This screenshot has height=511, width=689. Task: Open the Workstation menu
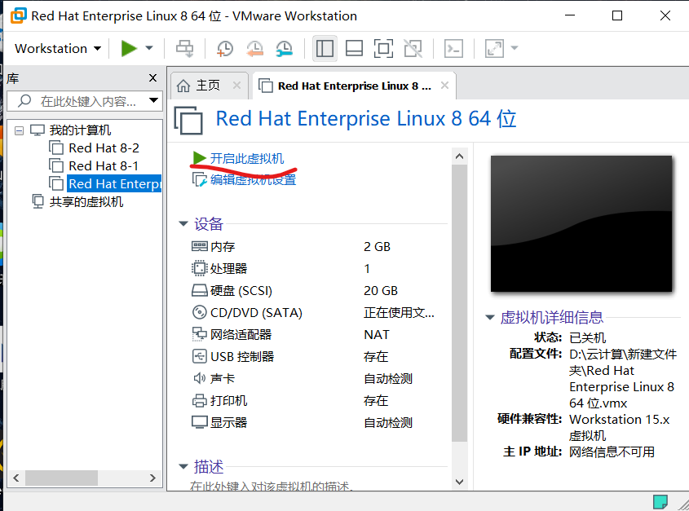[58, 48]
